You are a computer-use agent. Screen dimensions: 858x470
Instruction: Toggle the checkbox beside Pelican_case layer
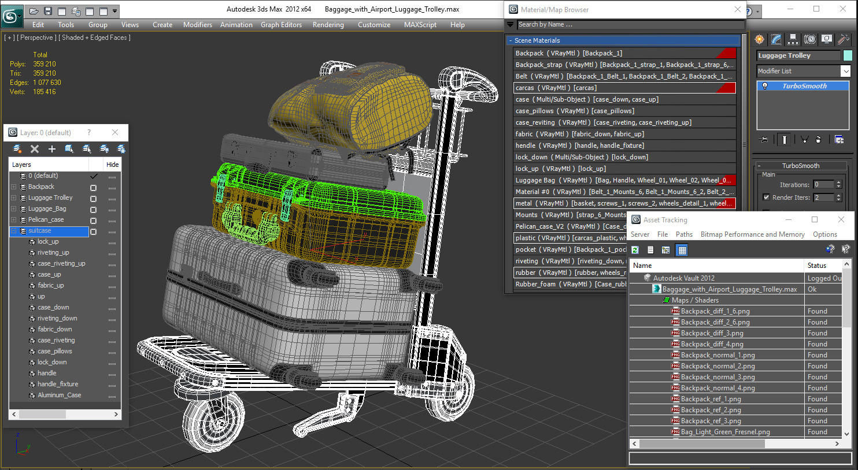coord(93,221)
